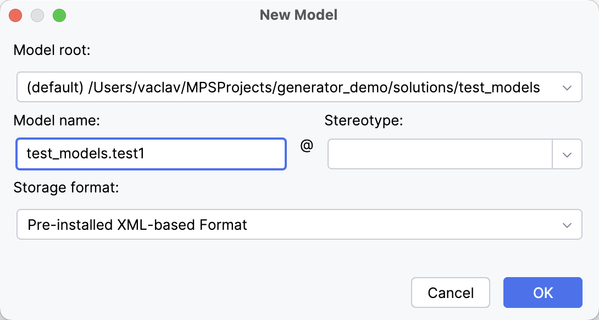Click the "Storage format:" label

(x=66, y=187)
